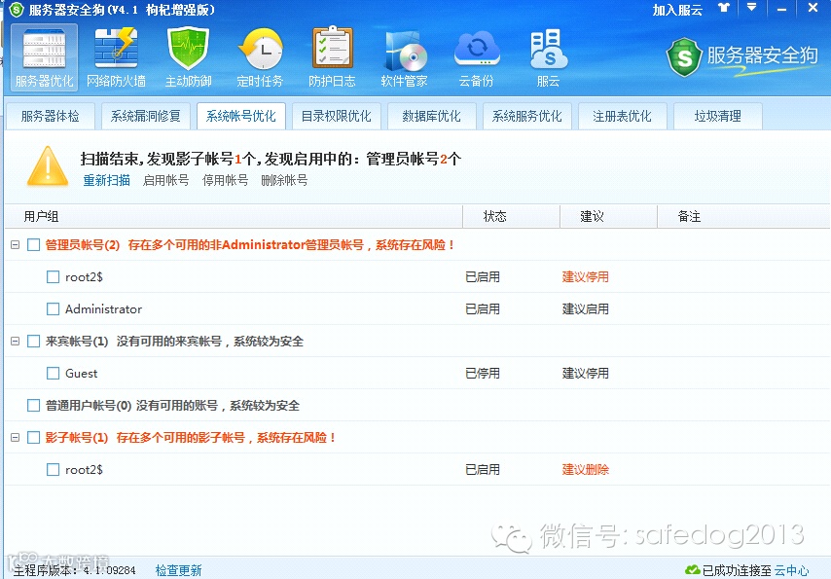Open the 云中心 cloud center link
Screen dimensions: 831x579
coord(792,570)
